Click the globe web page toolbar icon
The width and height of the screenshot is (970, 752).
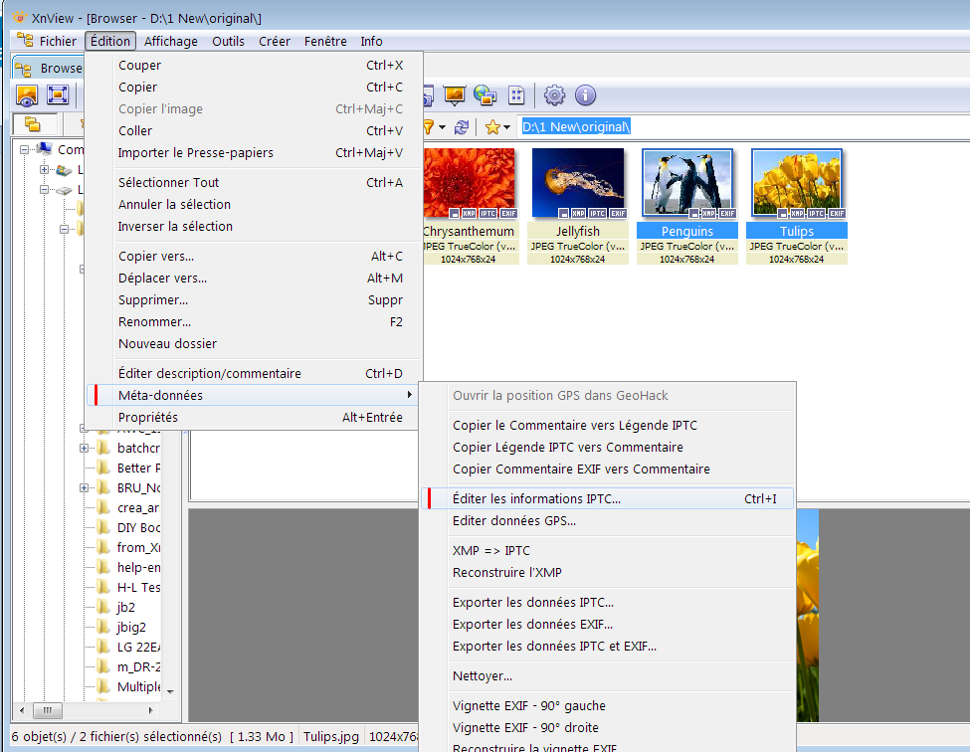pyautogui.click(x=485, y=95)
